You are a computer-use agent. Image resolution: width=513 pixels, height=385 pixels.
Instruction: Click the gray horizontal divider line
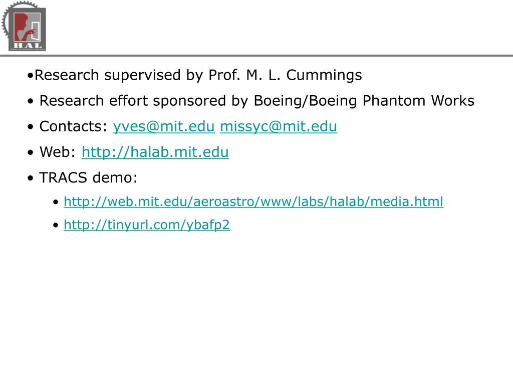pos(256,56)
